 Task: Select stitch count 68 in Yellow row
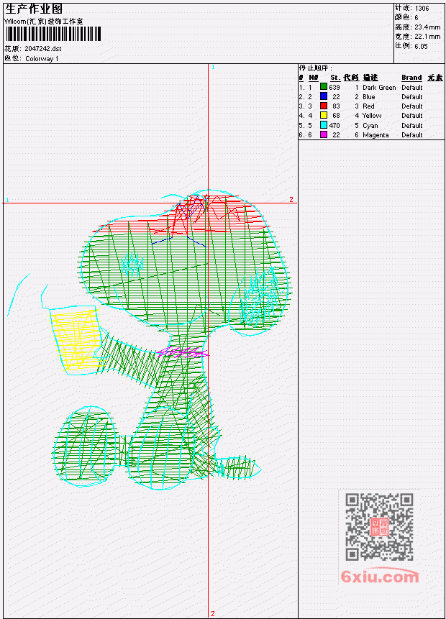pos(336,116)
